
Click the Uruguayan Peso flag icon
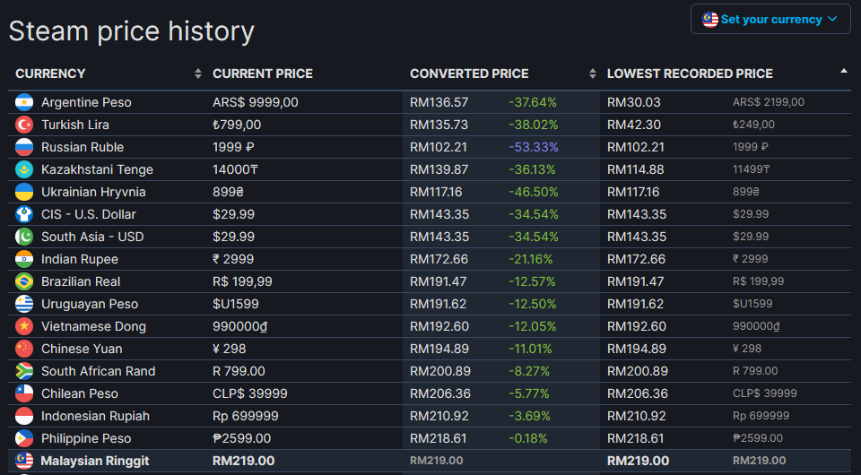click(24, 304)
